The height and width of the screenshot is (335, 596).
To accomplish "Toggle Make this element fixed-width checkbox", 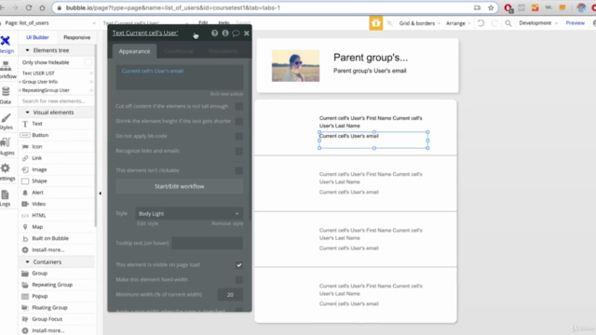I will [239, 280].
